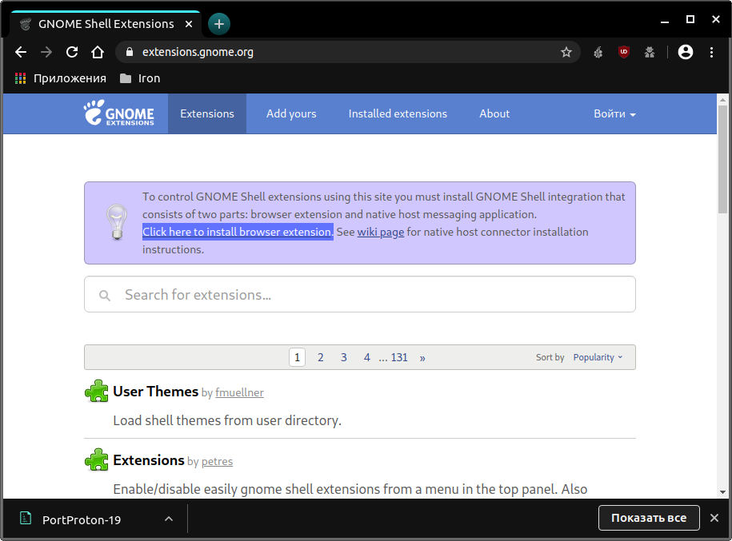Click the GNOME Extensions logo
The width and height of the screenshot is (732, 541).
pyautogui.click(x=119, y=113)
